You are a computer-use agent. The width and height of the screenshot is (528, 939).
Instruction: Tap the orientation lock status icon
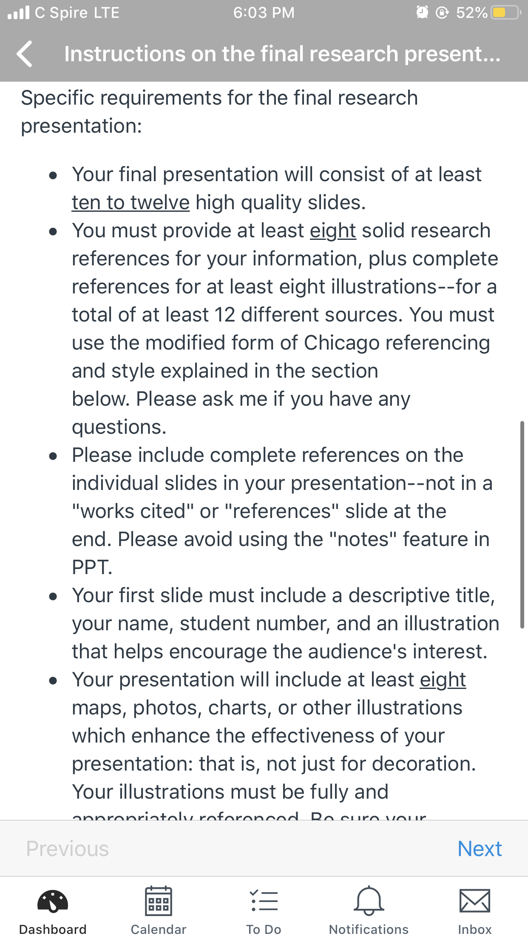(x=443, y=13)
